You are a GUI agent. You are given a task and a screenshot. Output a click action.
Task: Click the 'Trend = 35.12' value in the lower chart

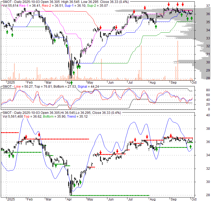tap(77, 117)
